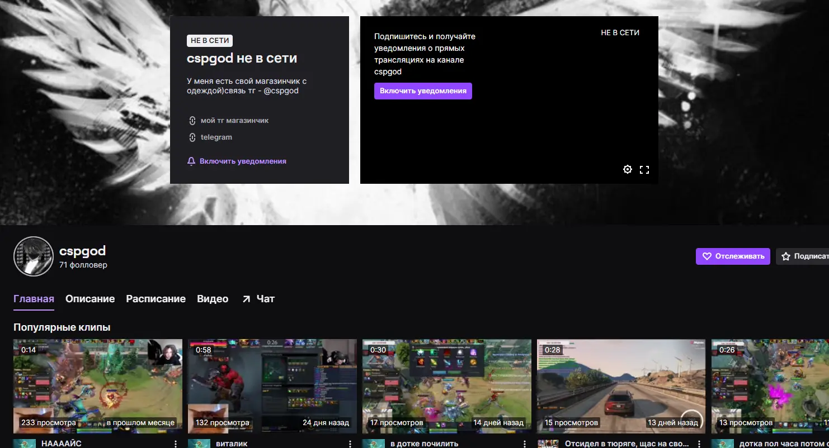Image resolution: width=829 pixels, height=448 pixels.
Task: Click the text Подпишитесь и получайте уведомления
Action: coord(425,54)
